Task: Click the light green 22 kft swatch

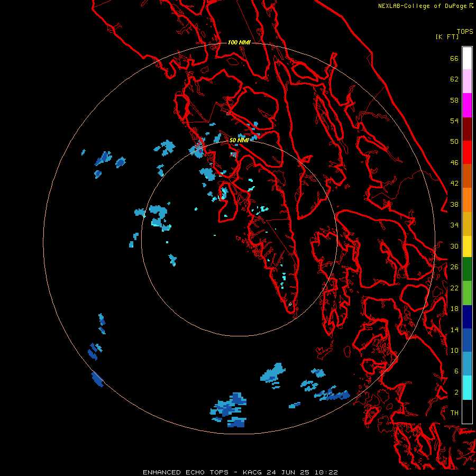Action: click(x=467, y=292)
